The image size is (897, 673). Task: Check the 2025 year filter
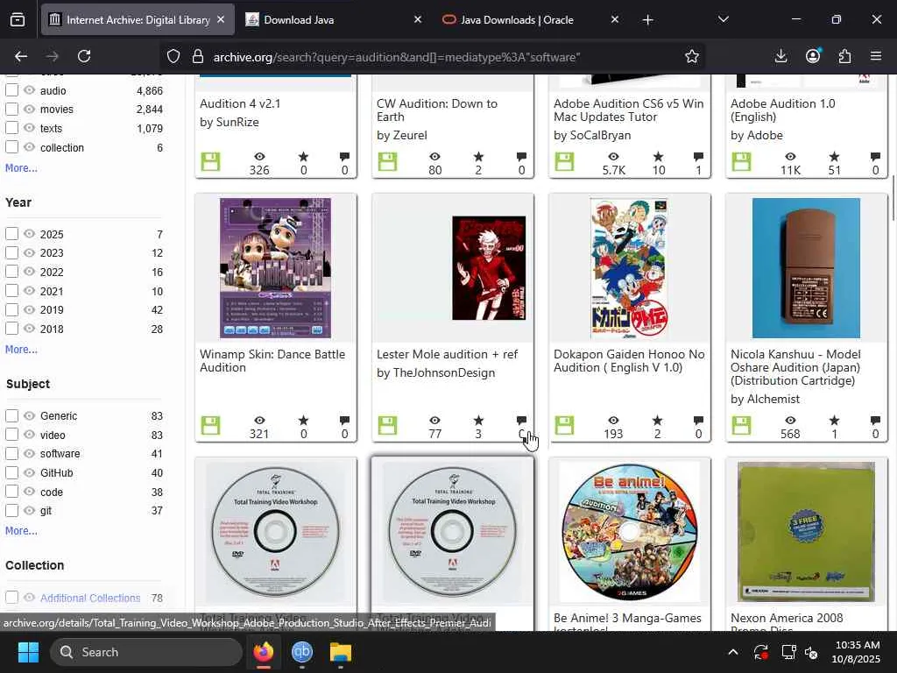(11, 233)
